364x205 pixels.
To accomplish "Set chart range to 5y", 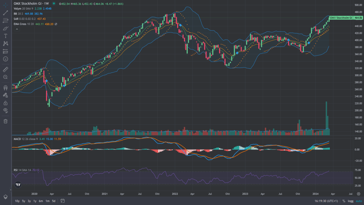I will tap(23, 201).
